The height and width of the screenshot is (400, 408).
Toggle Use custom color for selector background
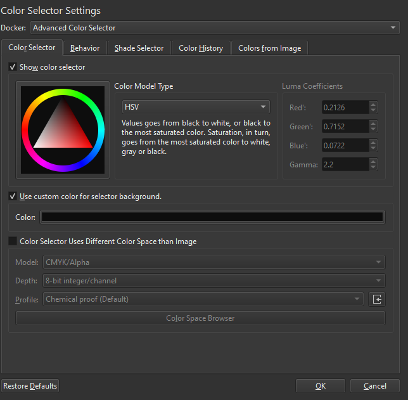[13, 196]
